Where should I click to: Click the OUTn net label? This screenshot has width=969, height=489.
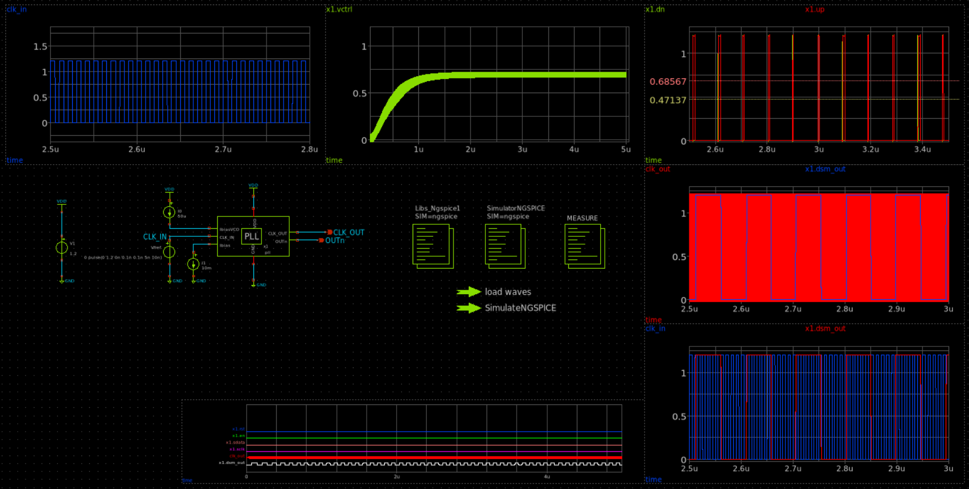click(x=335, y=240)
